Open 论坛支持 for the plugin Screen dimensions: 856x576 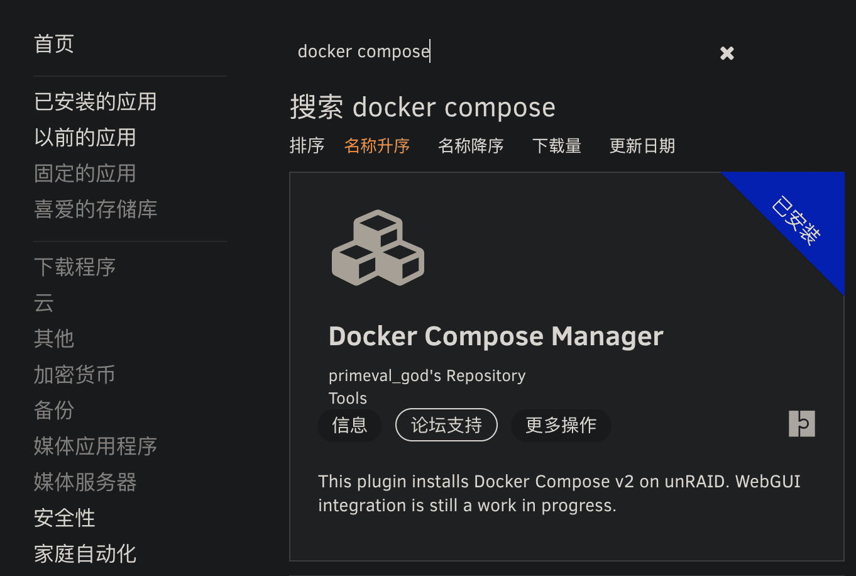click(x=446, y=426)
